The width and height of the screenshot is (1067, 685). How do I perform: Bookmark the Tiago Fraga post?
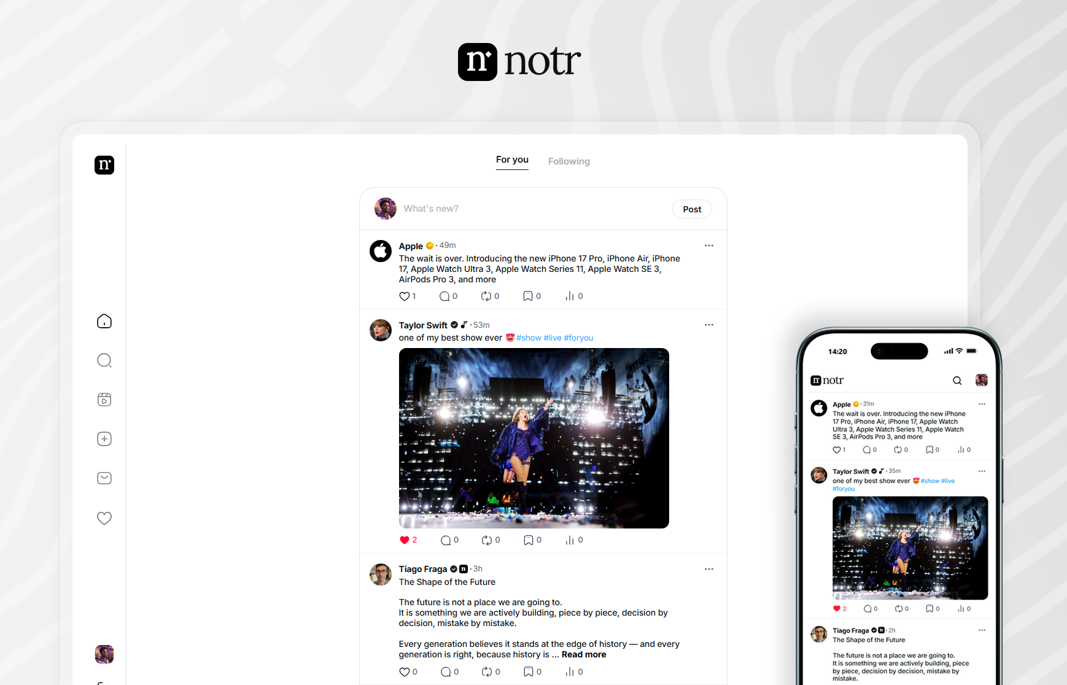point(528,672)
